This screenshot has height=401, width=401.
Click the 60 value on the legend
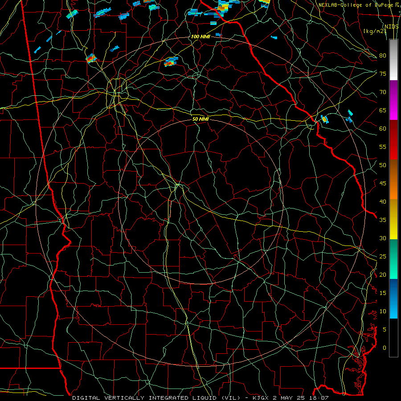coord(383,129)
